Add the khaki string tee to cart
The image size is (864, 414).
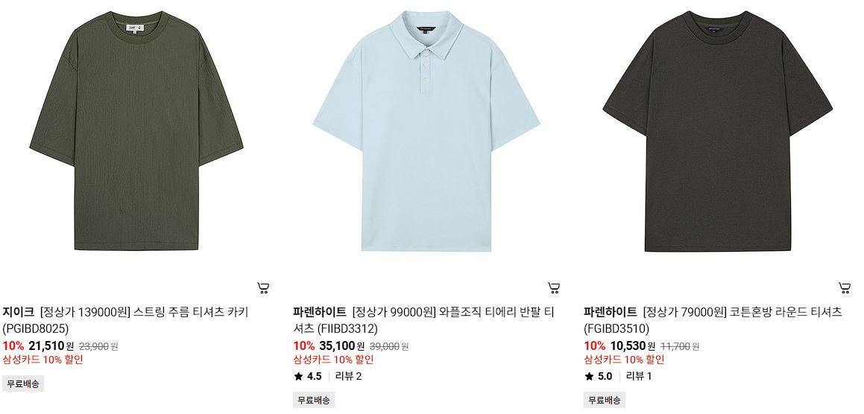click(263, 288)
